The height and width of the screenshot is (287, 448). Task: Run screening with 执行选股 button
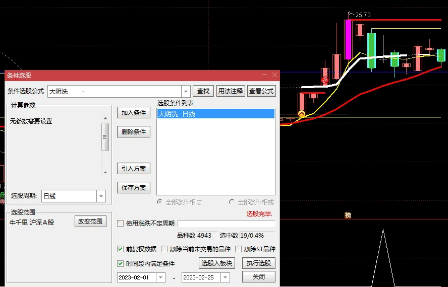259,263
